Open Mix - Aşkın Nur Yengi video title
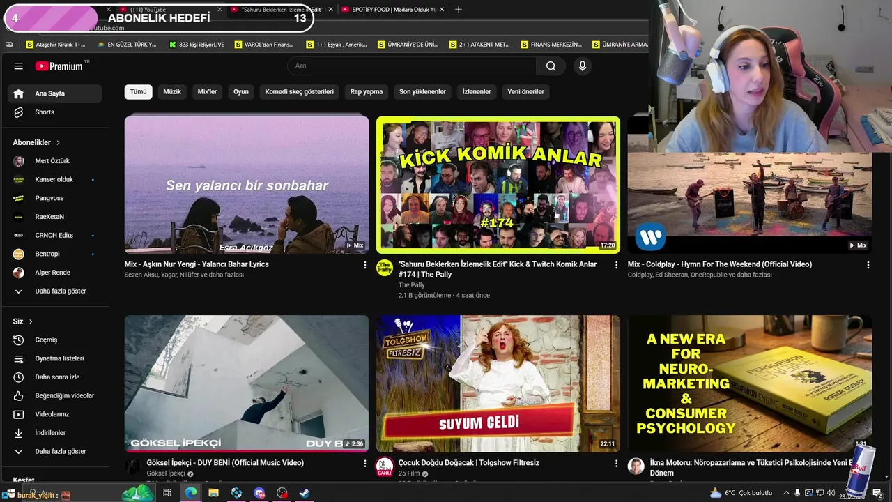The image size is (892, 502). pyautogui.click(x=197, y=265)
